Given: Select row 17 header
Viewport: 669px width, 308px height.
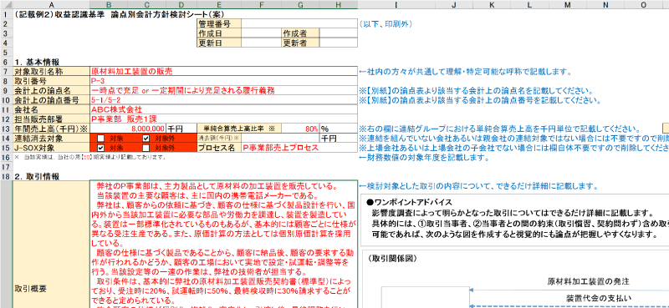Looking at the screenshot, I should 7,167.
